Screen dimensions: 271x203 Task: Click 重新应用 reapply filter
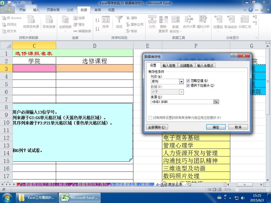[x=134, y=25]
